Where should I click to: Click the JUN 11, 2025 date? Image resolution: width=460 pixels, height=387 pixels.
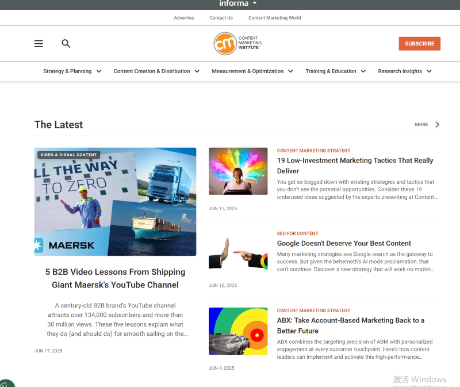(x=223, y=208)
